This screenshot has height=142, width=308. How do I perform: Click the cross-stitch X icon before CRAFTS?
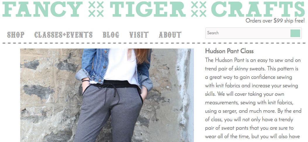199,9
